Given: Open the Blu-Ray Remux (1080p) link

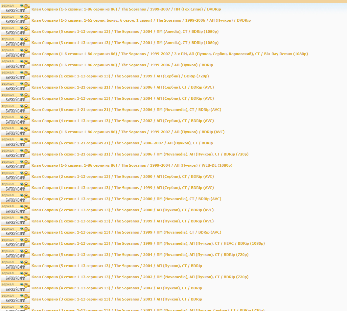Looking at the screenshot, I should pyautogui.click(x=170, y=54).
